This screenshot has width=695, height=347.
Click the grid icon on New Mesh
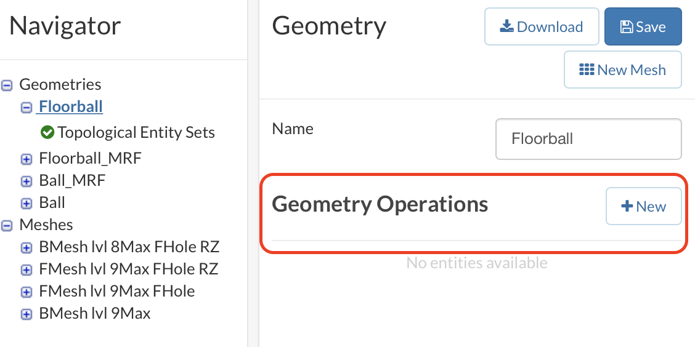pos(587,70)
